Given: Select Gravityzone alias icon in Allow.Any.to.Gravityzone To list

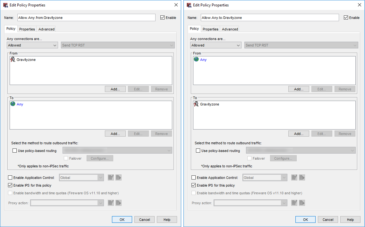Looking at the screenshot, I should tap(196, 104).
